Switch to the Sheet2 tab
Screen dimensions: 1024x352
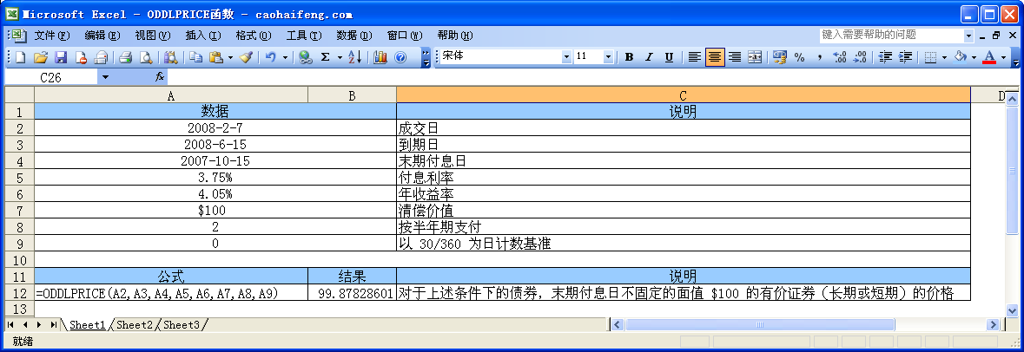click(135, 324)
